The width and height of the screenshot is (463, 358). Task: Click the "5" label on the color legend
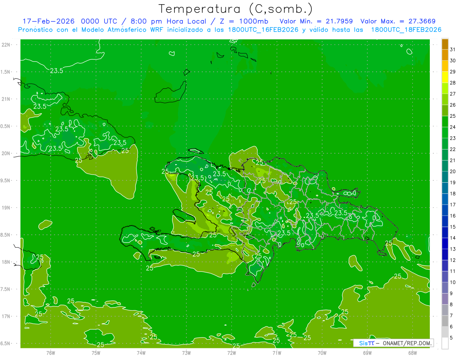pos(451,338)
